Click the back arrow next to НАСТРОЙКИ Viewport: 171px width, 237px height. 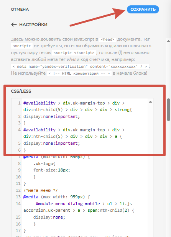pyautogui.click(x=14, y=25)
